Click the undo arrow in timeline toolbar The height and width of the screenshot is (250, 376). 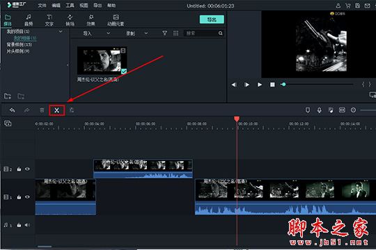(x=13, y=110)
